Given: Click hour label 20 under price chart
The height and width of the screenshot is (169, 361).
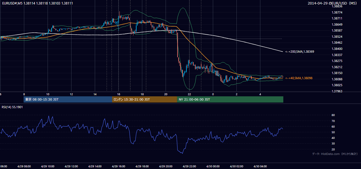Looking at the screenshot, I should (x=166, y=94).
